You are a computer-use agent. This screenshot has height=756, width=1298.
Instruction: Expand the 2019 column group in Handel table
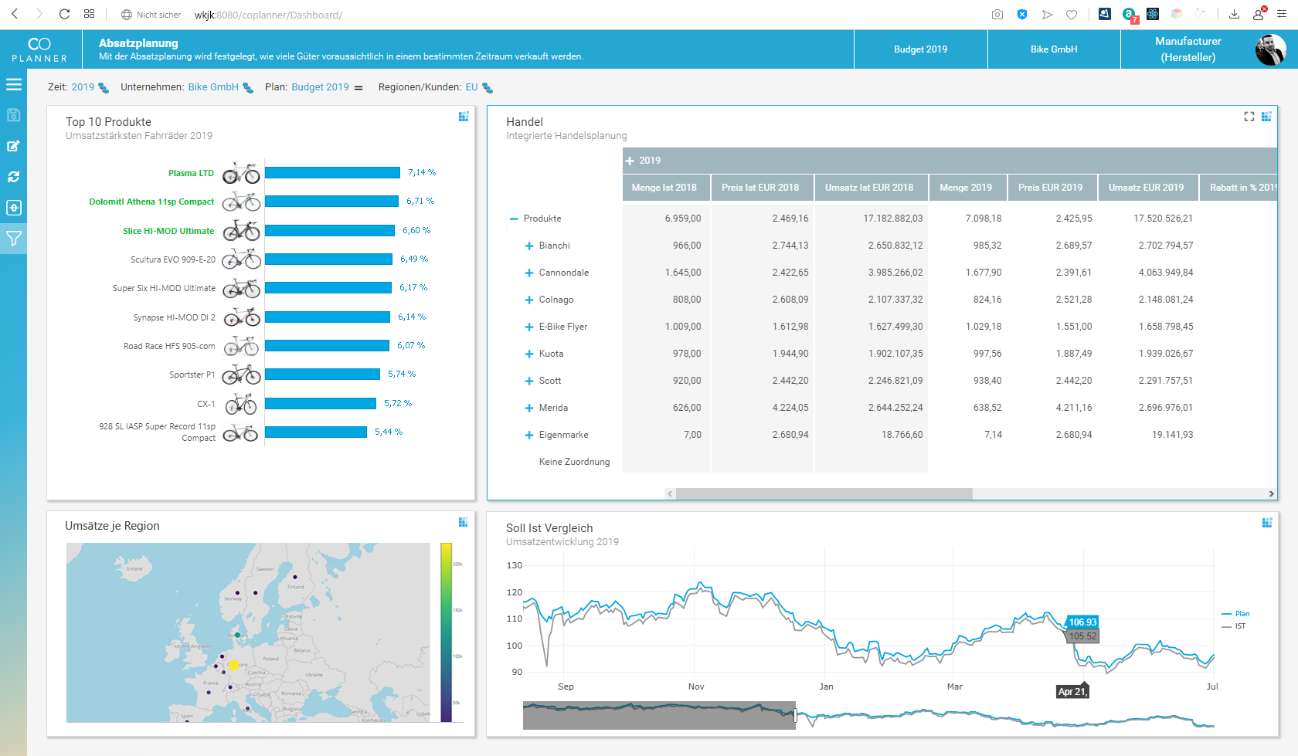[x=629, y=161]
